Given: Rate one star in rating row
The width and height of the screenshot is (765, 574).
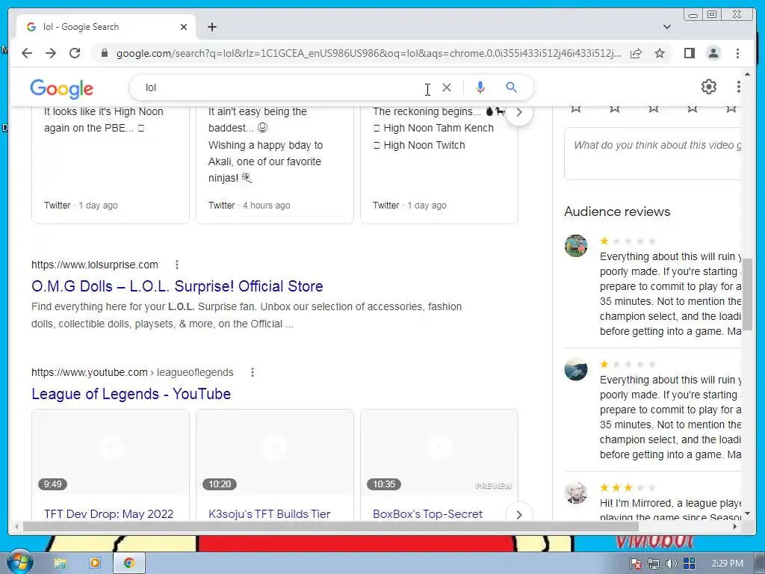Looking at the screenshot, I should pyautogui.click(x=576, y=108).
